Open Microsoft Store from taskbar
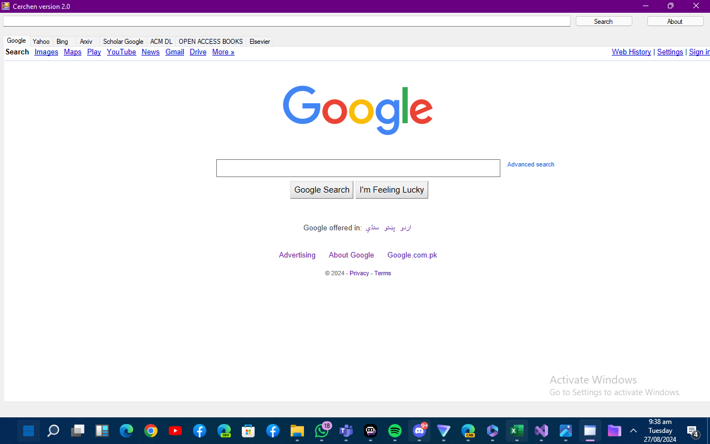Image resolution: width=710 pixels, height=444 pixels. 248,431
